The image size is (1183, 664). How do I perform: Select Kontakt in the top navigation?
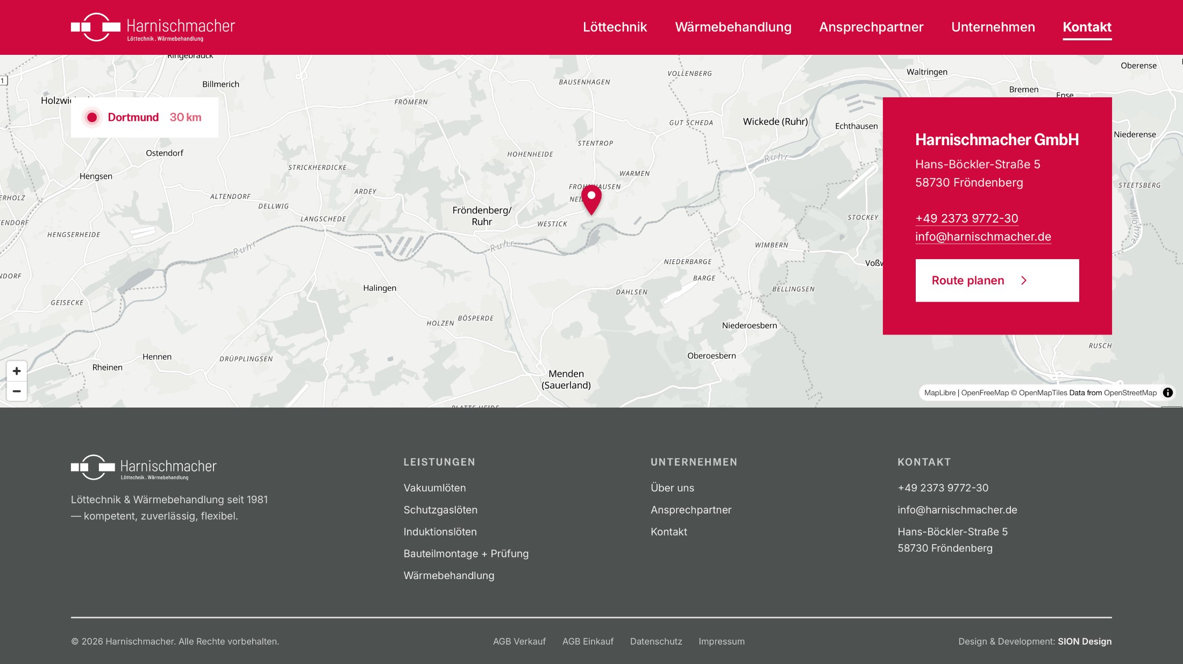[x=1087, y=27]
